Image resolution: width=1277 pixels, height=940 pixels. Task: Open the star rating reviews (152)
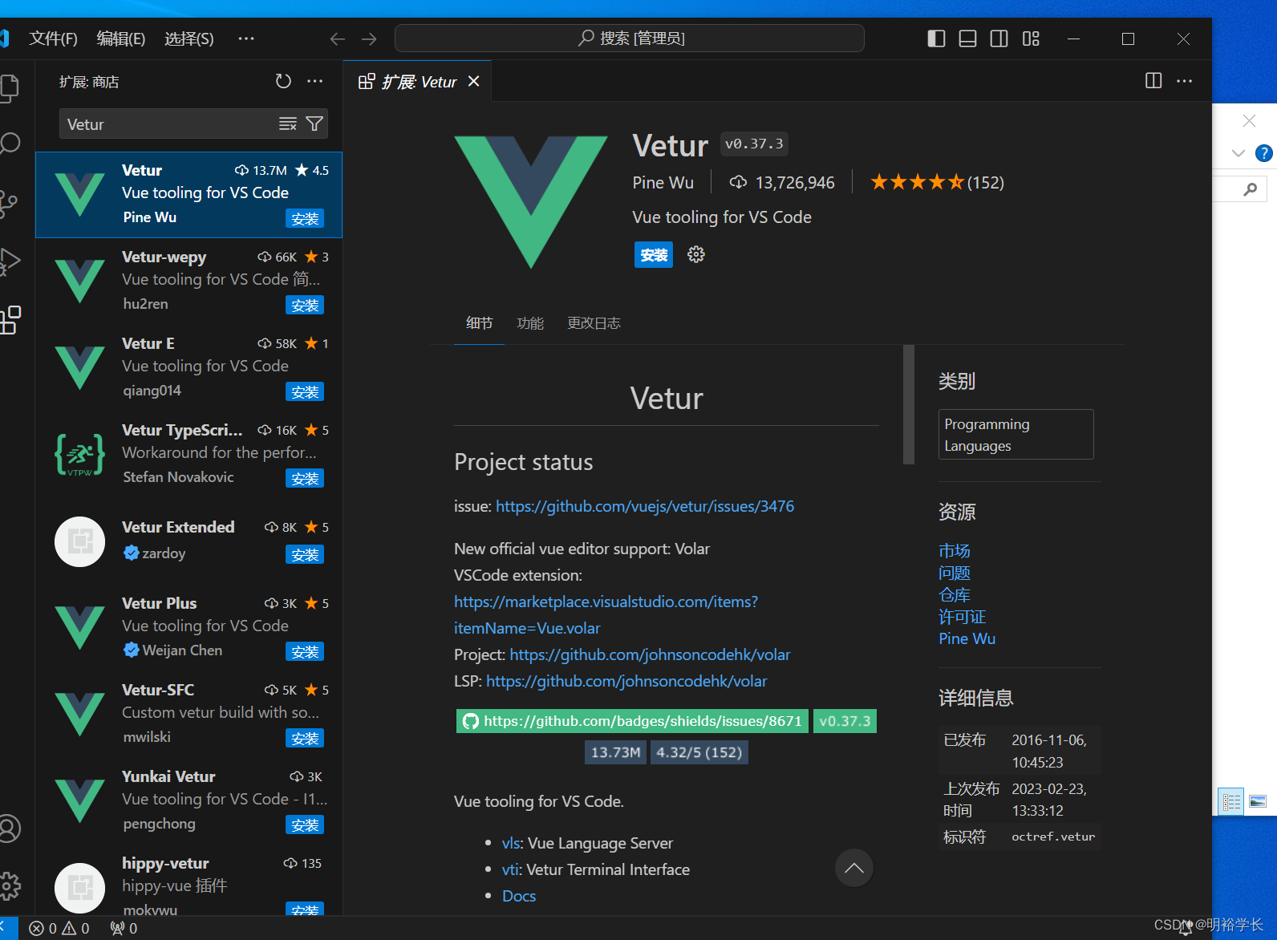coord(937,183)
